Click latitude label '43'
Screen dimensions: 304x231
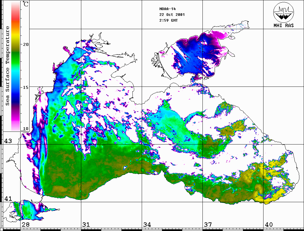click(x=8, y=141)
